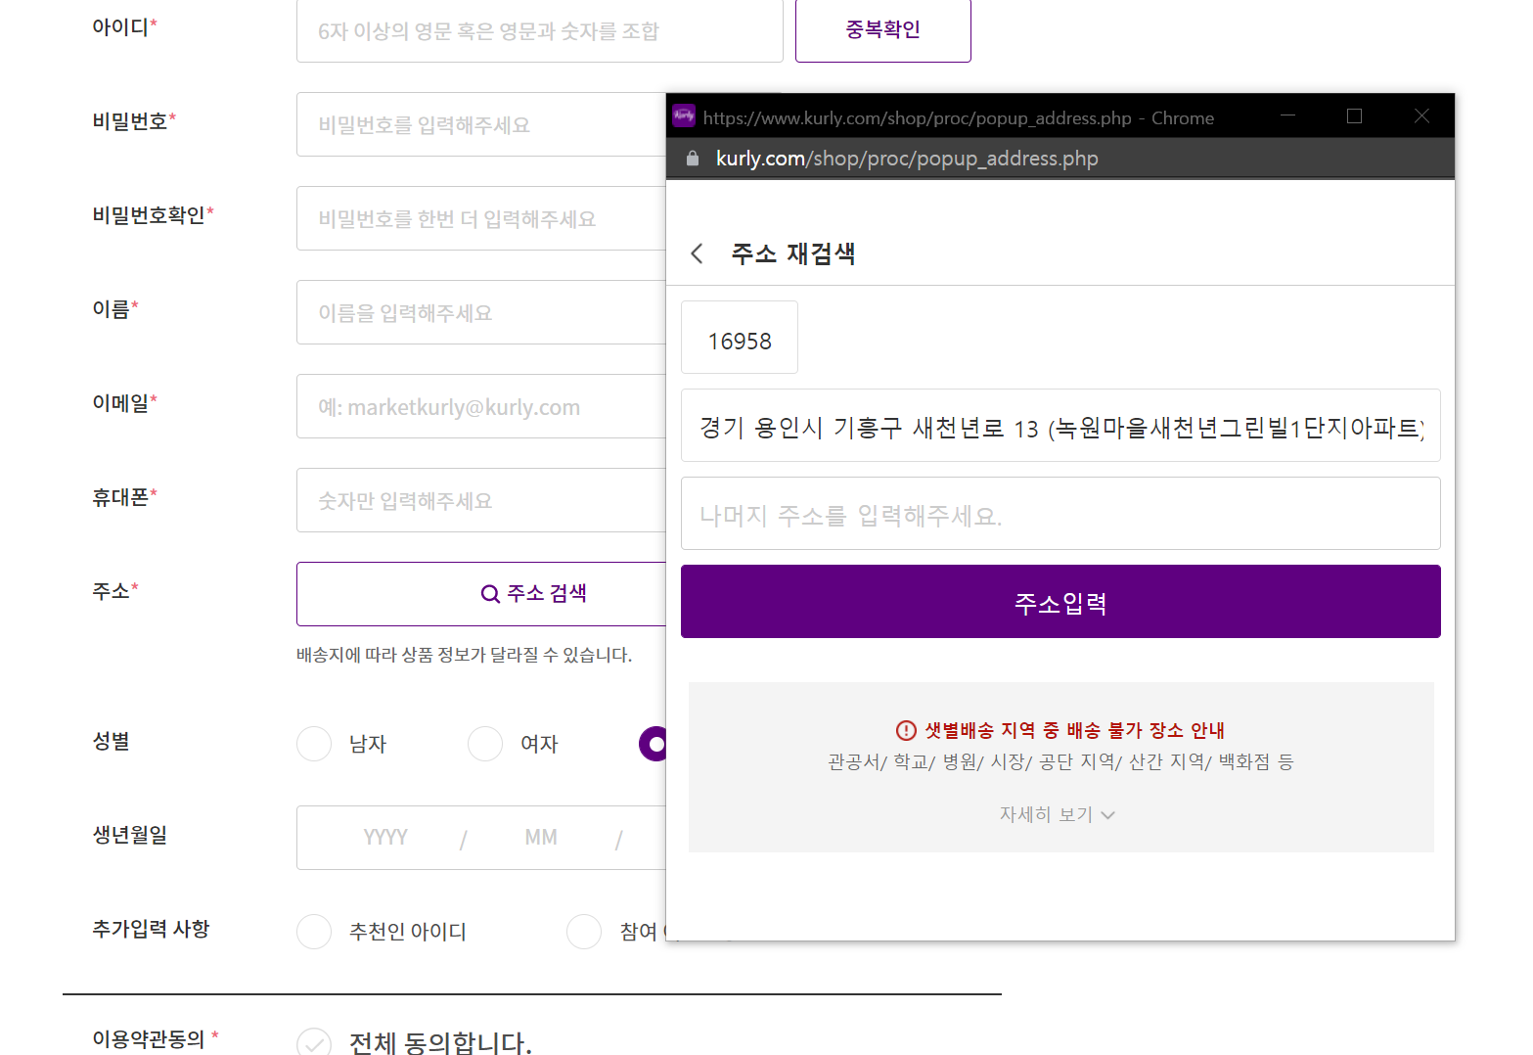The width and height of the screenshot is (1533, 1055).
Task: Click the 16958 postal code field
Action: point(740,338)
